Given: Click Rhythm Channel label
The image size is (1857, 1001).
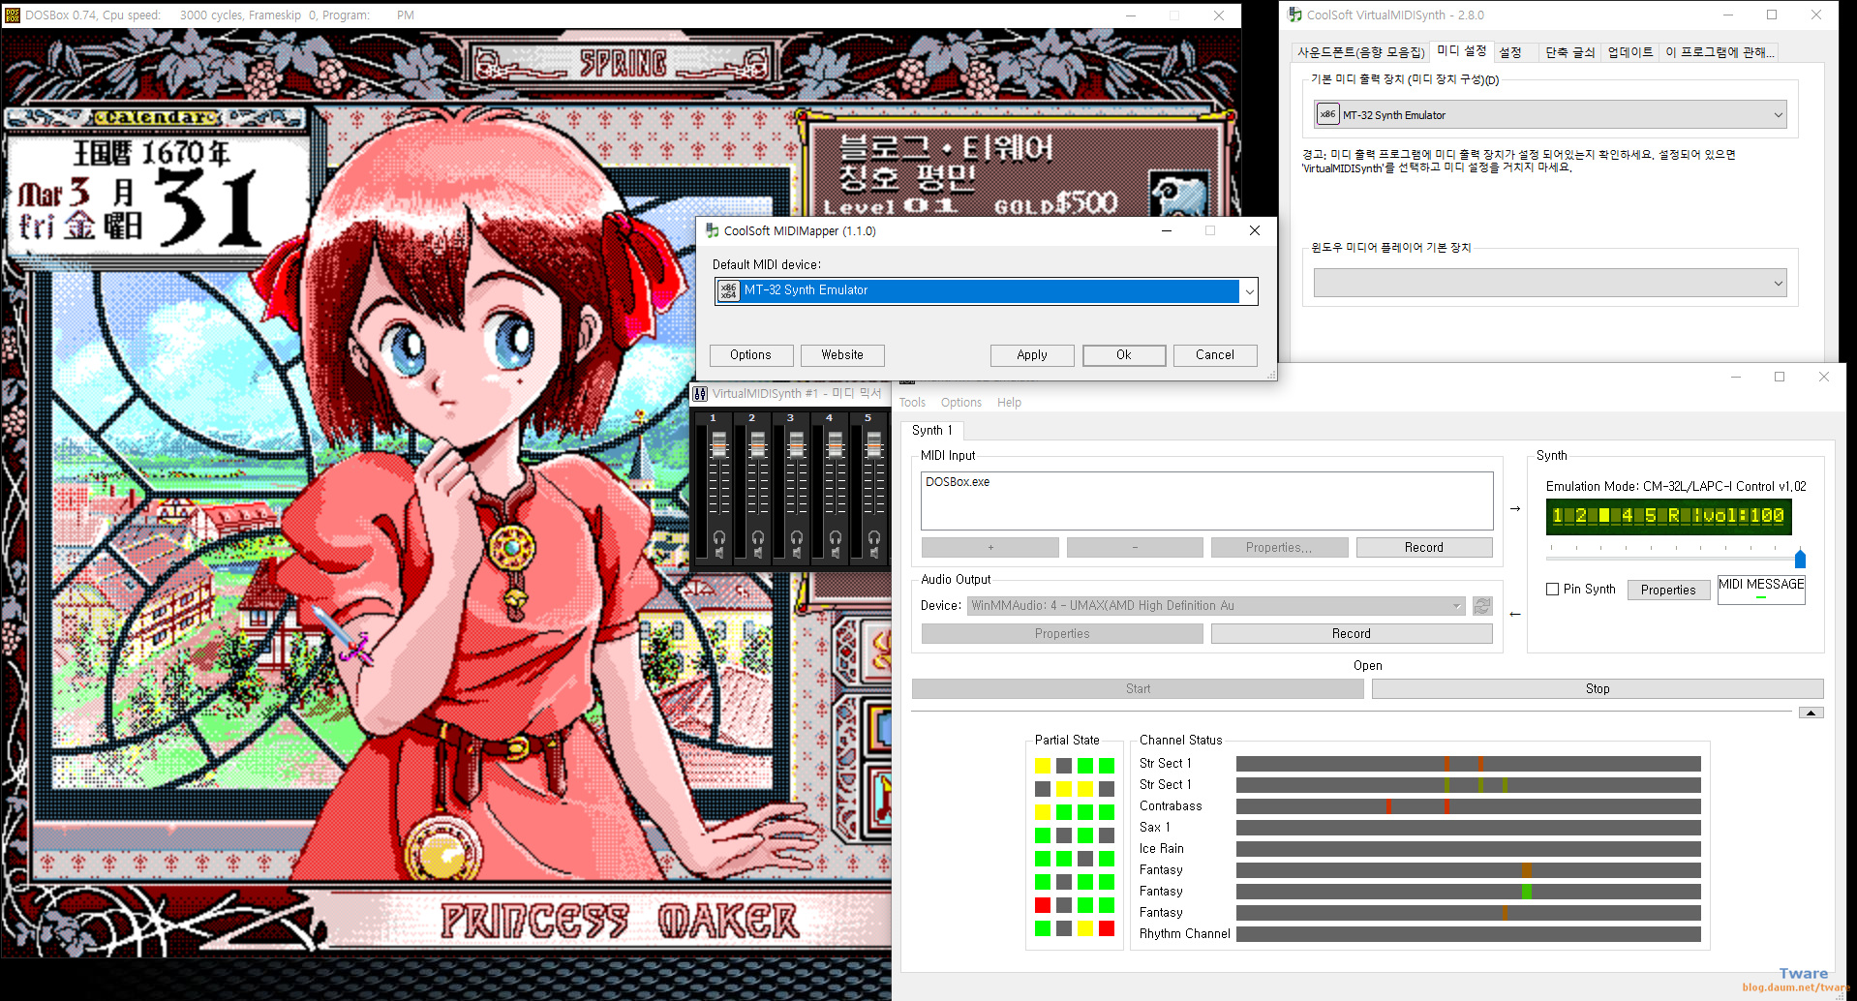Looking at the screenshot, I should [1184, 934].
